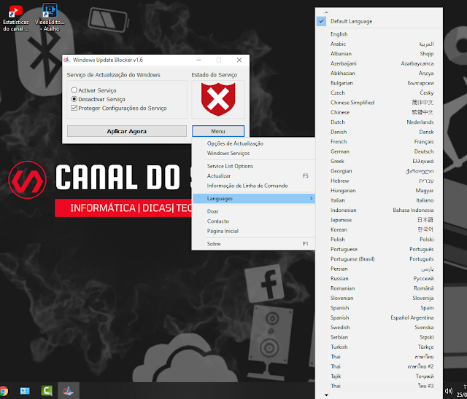This screenshot has width=467, height=399.
Task: Choose Bulgarian language
Action: (x=379, y=83)
